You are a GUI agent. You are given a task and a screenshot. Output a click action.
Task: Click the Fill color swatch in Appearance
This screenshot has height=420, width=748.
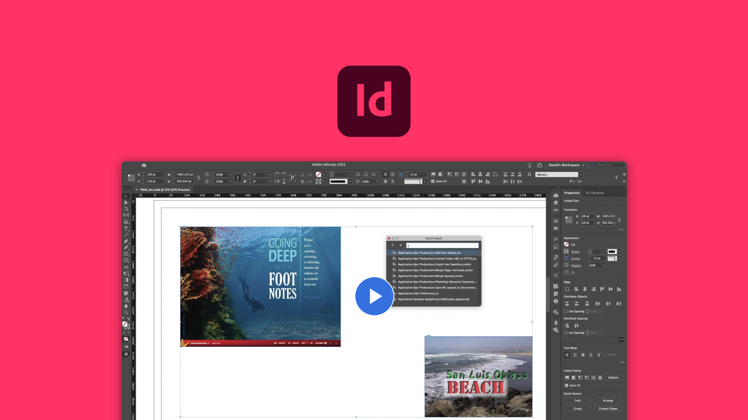(566, 244)
